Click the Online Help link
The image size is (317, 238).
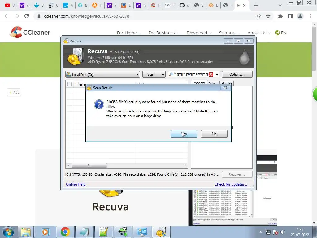click(x=76, y=184)
